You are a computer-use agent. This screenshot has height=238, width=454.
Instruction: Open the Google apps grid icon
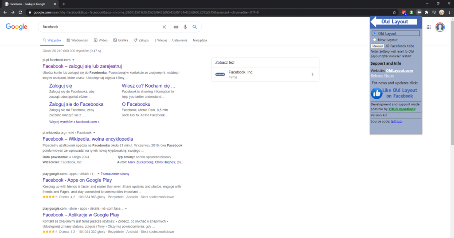pos(429,27)
